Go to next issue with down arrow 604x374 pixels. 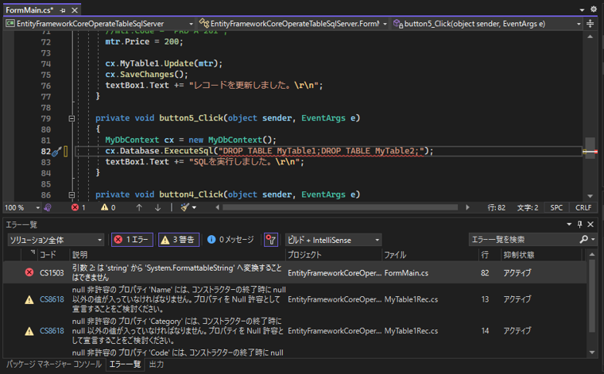coord(157,207)
